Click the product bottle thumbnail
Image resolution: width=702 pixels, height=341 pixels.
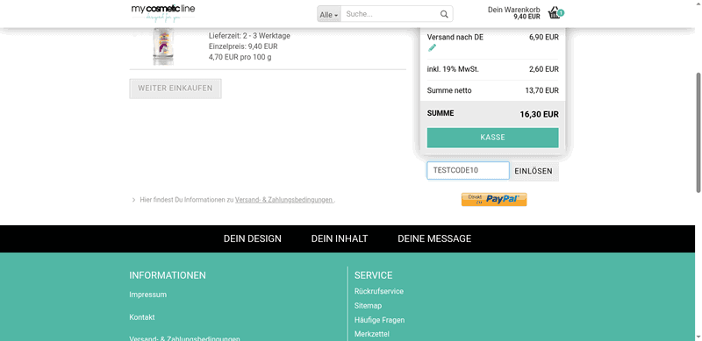(163, 46)
